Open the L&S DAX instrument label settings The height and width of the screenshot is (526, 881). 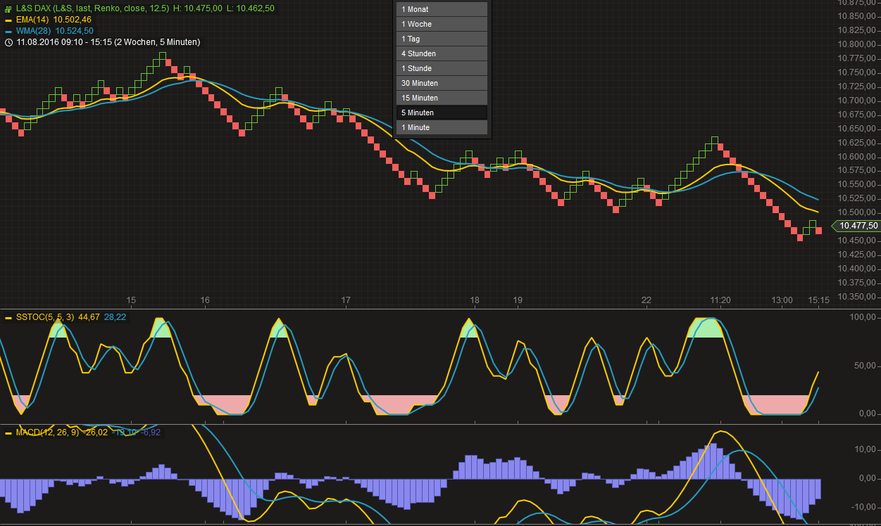[x=92, y=8]
